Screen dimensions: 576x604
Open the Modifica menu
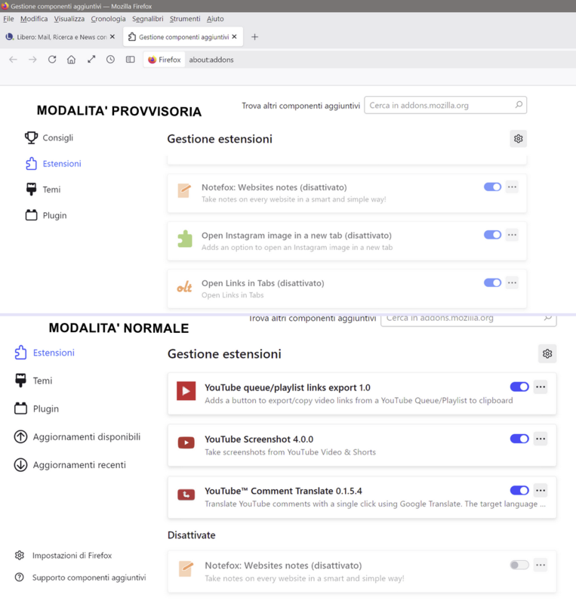coord(34,18)
